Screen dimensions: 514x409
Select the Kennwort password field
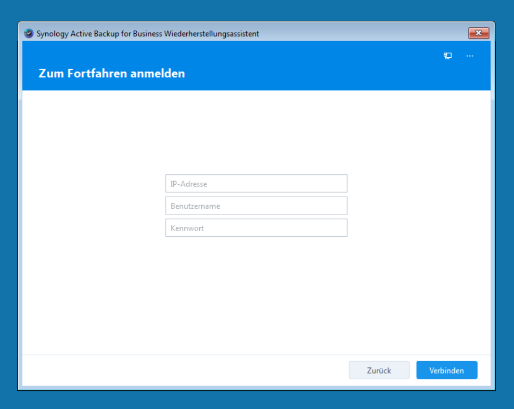point(256,228)
